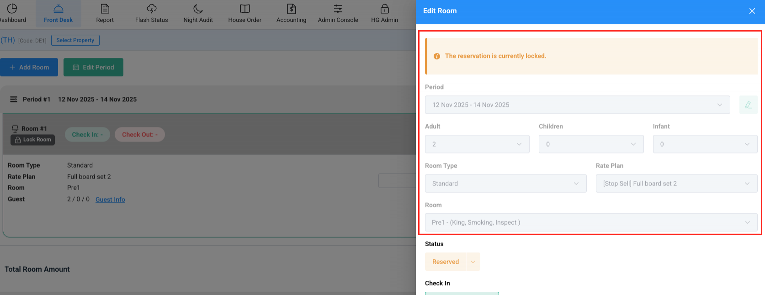Open the Dashboard pie chart icon
The height and width of the screenshot is (295, 765).
12,9
